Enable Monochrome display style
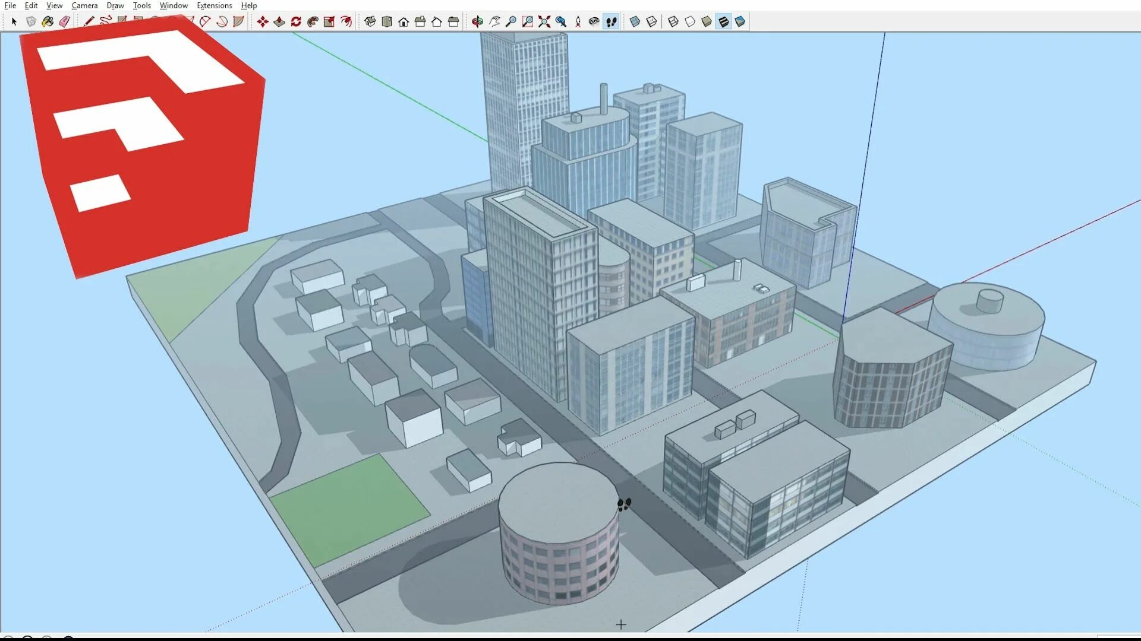The image size is (1141, 641). [740, 22]
